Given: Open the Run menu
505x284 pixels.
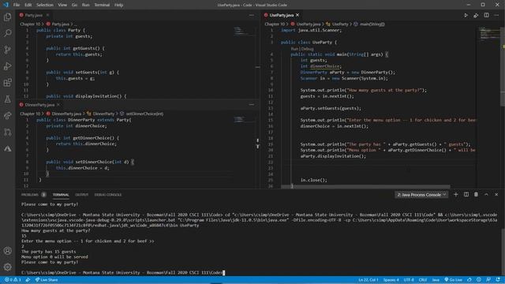Looking at the screenshot, I should 86,5.
